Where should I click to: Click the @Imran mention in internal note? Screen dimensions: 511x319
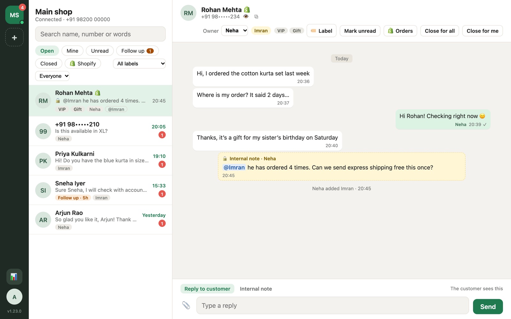coord(234,167)
